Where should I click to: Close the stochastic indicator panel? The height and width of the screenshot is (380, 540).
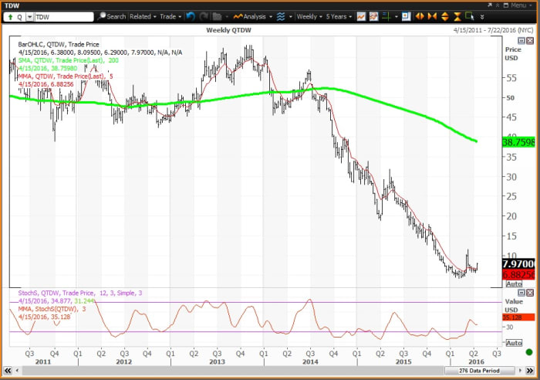[530, 293]
